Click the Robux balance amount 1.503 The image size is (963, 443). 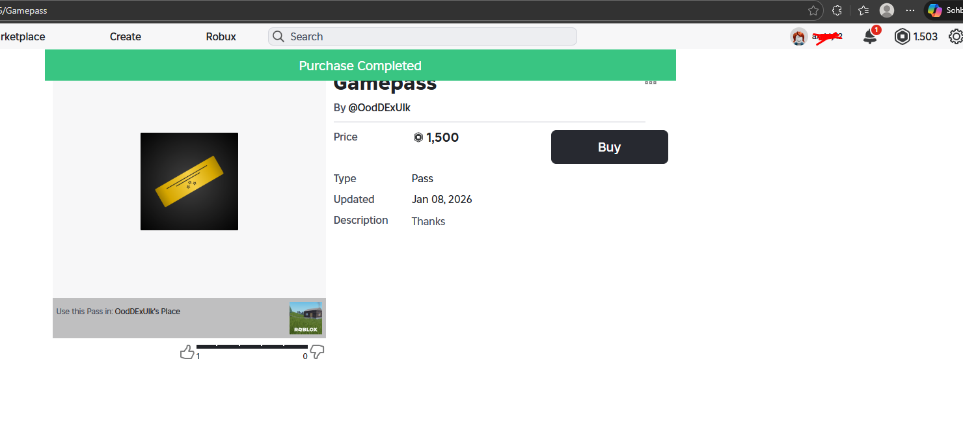point(925,37)
